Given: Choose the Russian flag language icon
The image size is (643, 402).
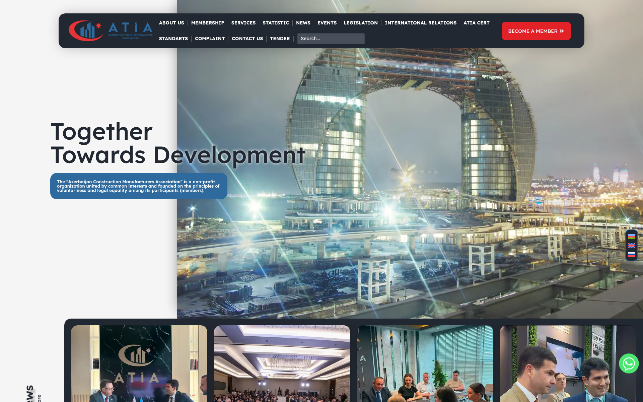Looking at the screenshot, I should click(x=632, y=254).
